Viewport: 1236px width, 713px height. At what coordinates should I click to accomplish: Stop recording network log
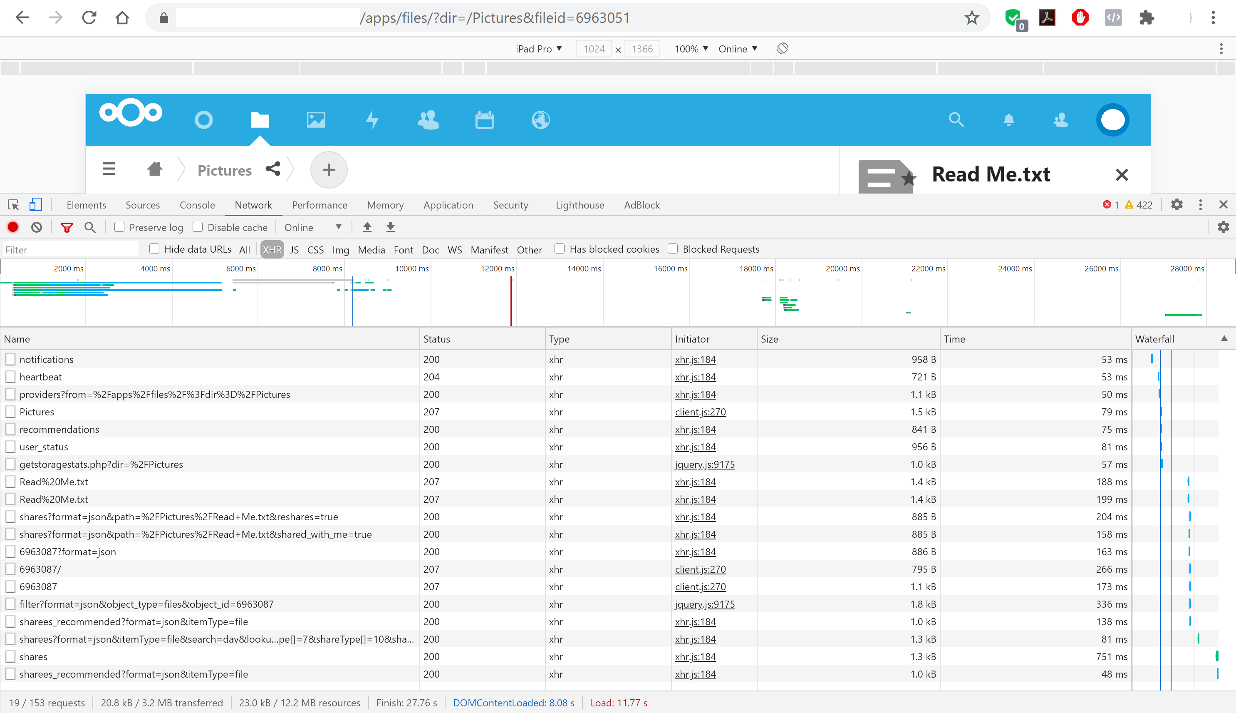(13, 227)
